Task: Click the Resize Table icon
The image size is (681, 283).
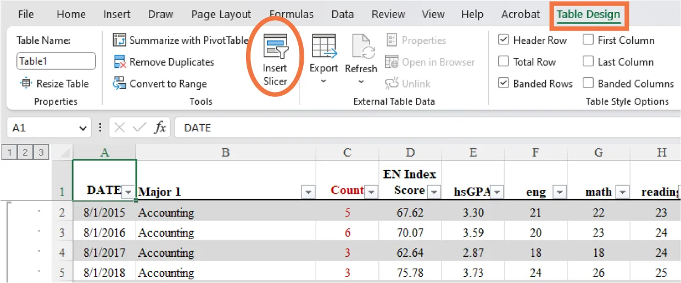Action: [26, 84]
